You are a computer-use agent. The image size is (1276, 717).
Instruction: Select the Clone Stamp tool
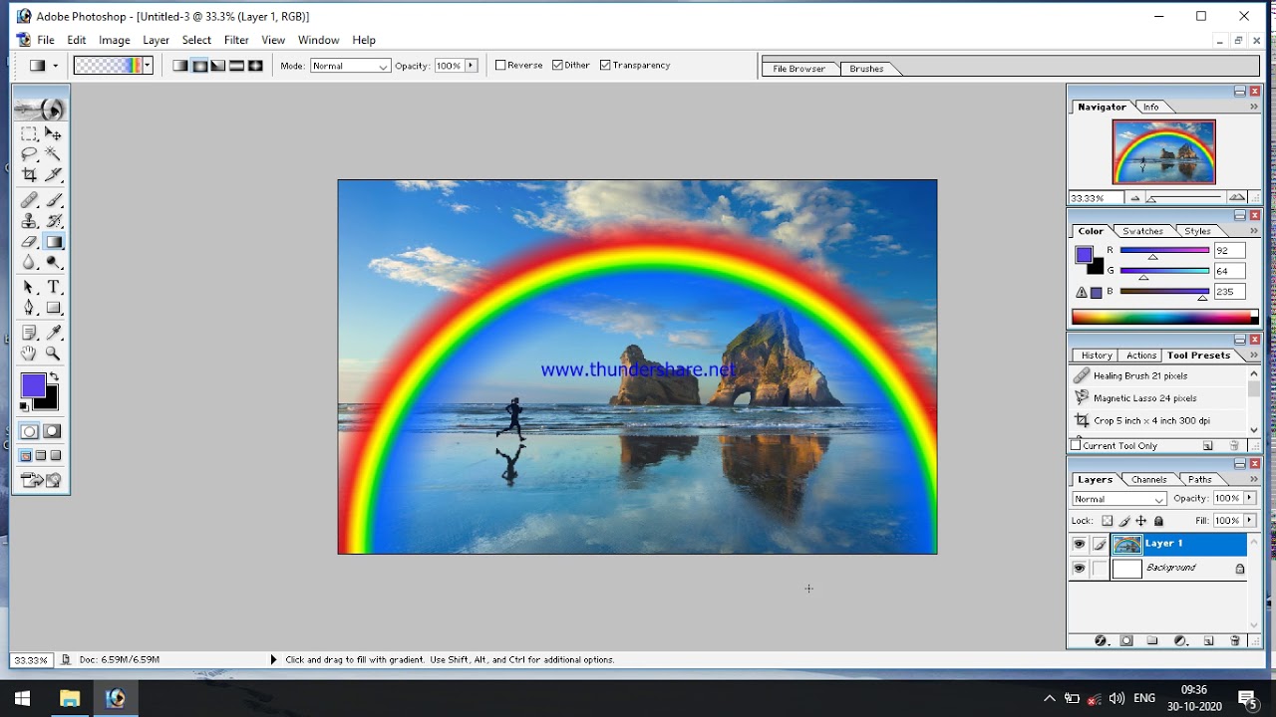29,221
